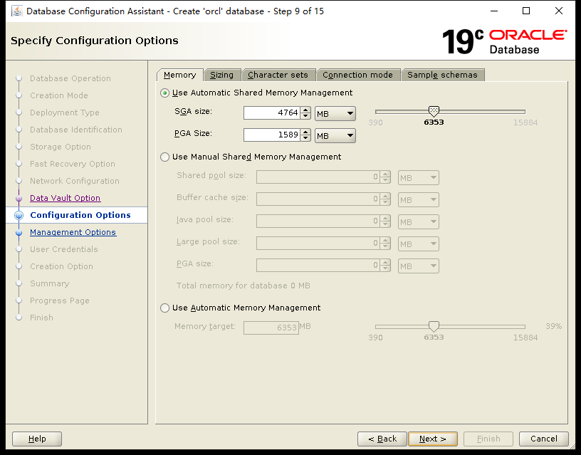Open the Java pool size unit dropdown
Image resolution: width=581 pixels, height=455 pixels.
(x=419, y=222)
